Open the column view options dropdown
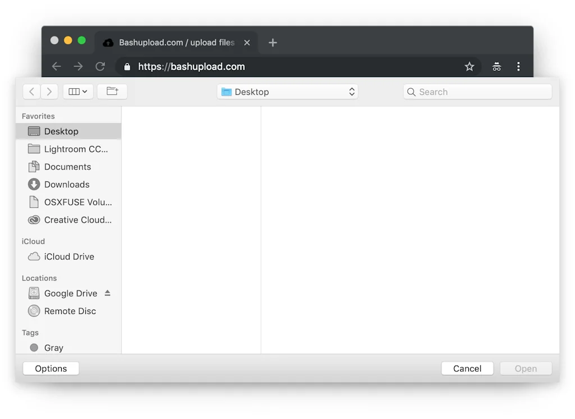Screen dimensions: 575x419 click(x=77, y=92)
